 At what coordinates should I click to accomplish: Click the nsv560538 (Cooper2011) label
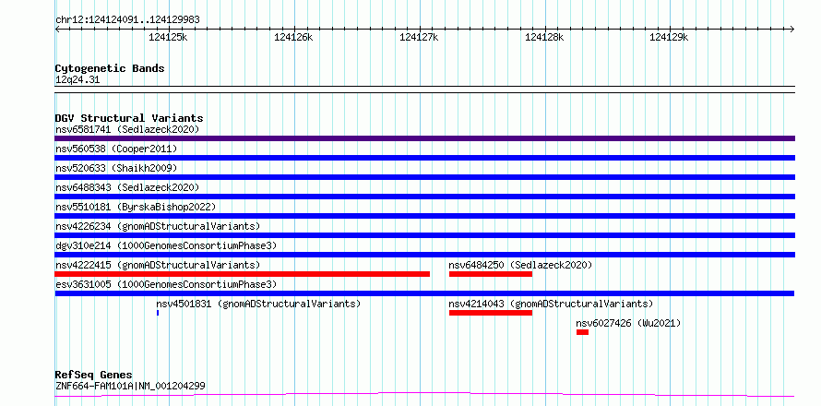[116, 149]
